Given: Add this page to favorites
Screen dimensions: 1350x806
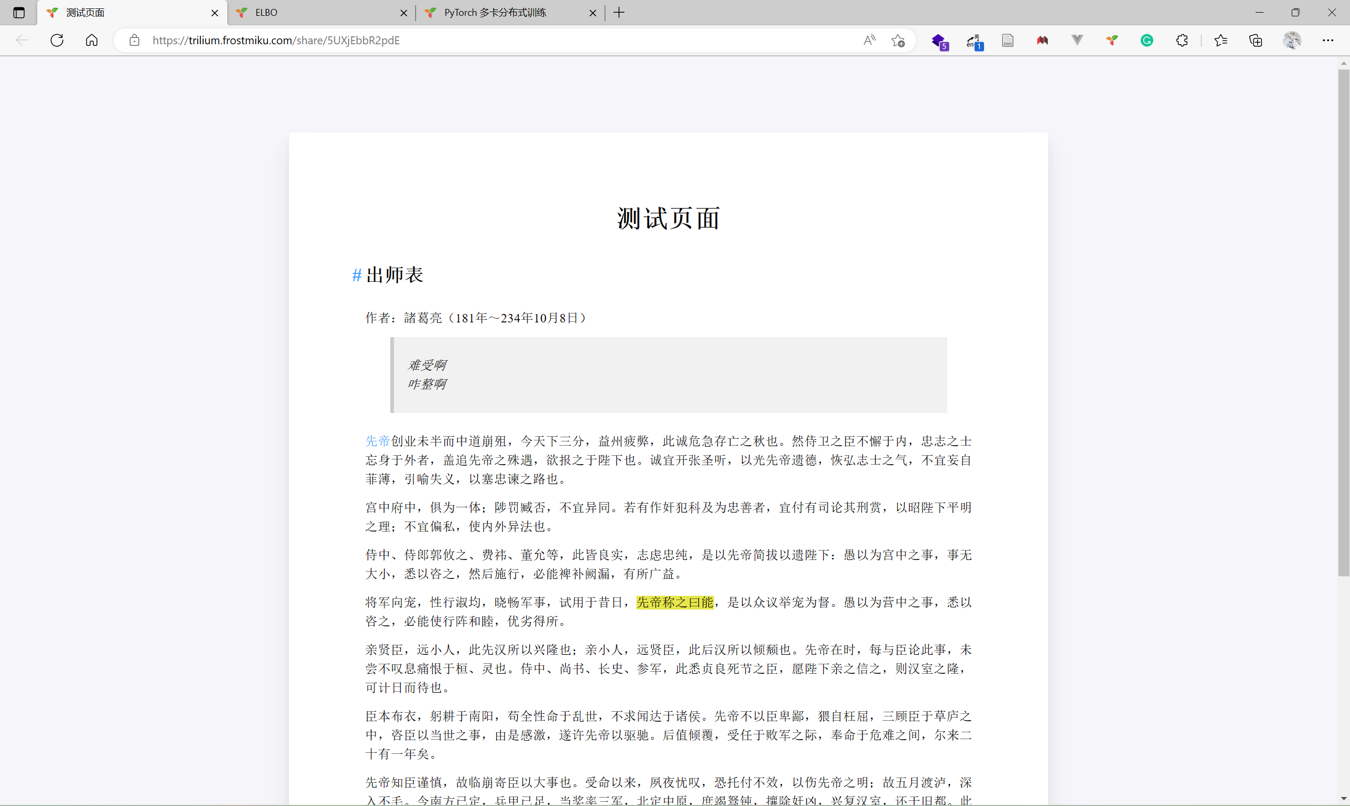Looking at the screenshot, I should coord(898,40).
